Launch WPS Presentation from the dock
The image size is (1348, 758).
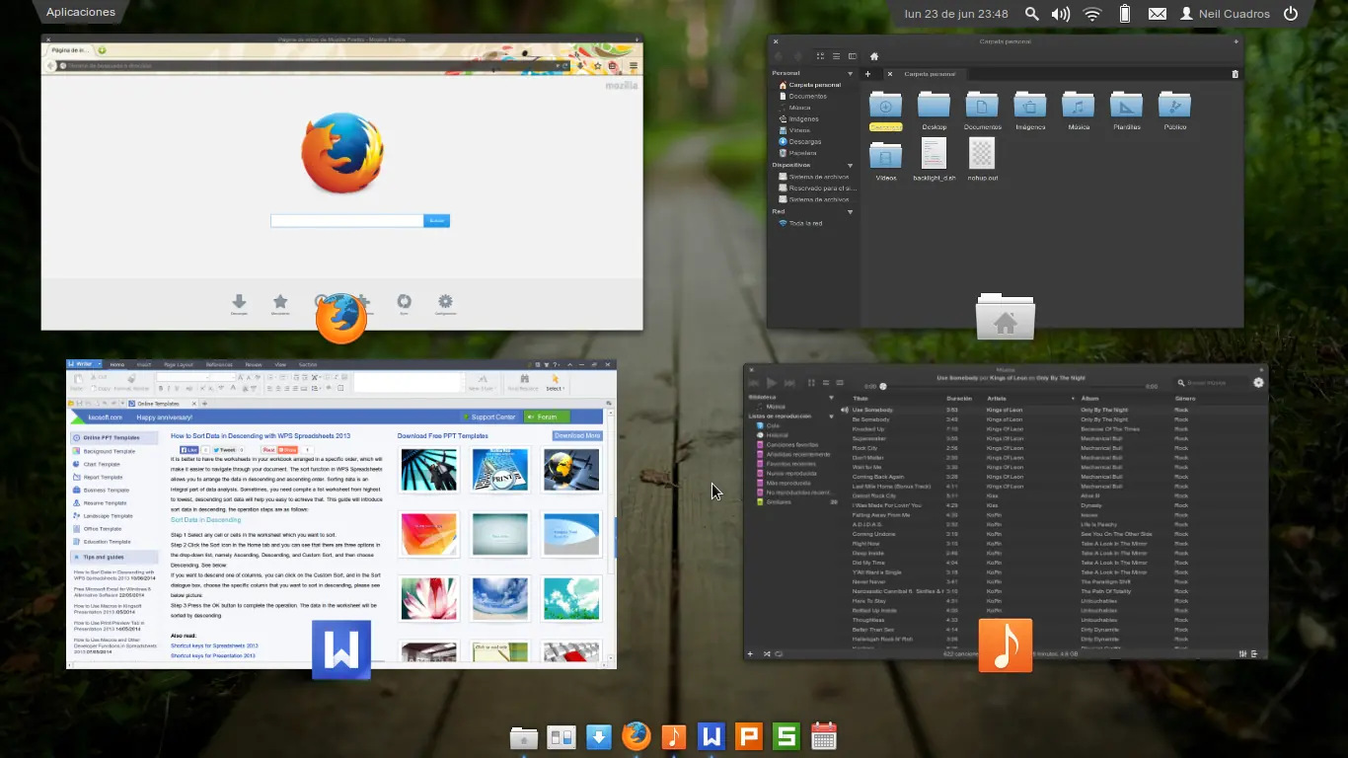coord(749,736)
